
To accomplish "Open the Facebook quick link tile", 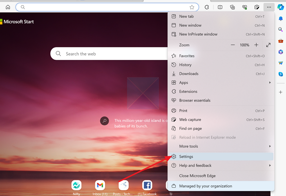I will coord(147,187).
